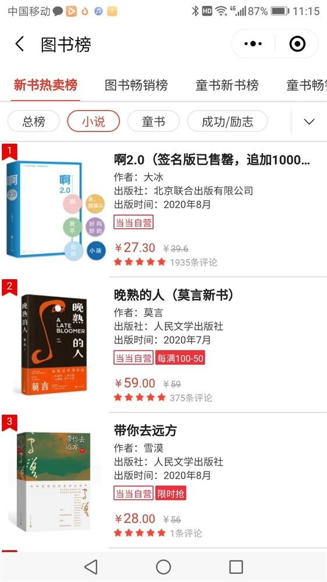
Task: View the 1935条评论 reviews for 啊2.0
Action: click(193, 262)
